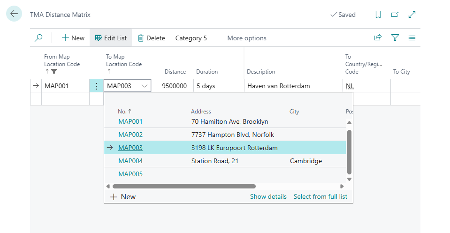Click the horizontal scrollbar in lookup

click(184, 186)
